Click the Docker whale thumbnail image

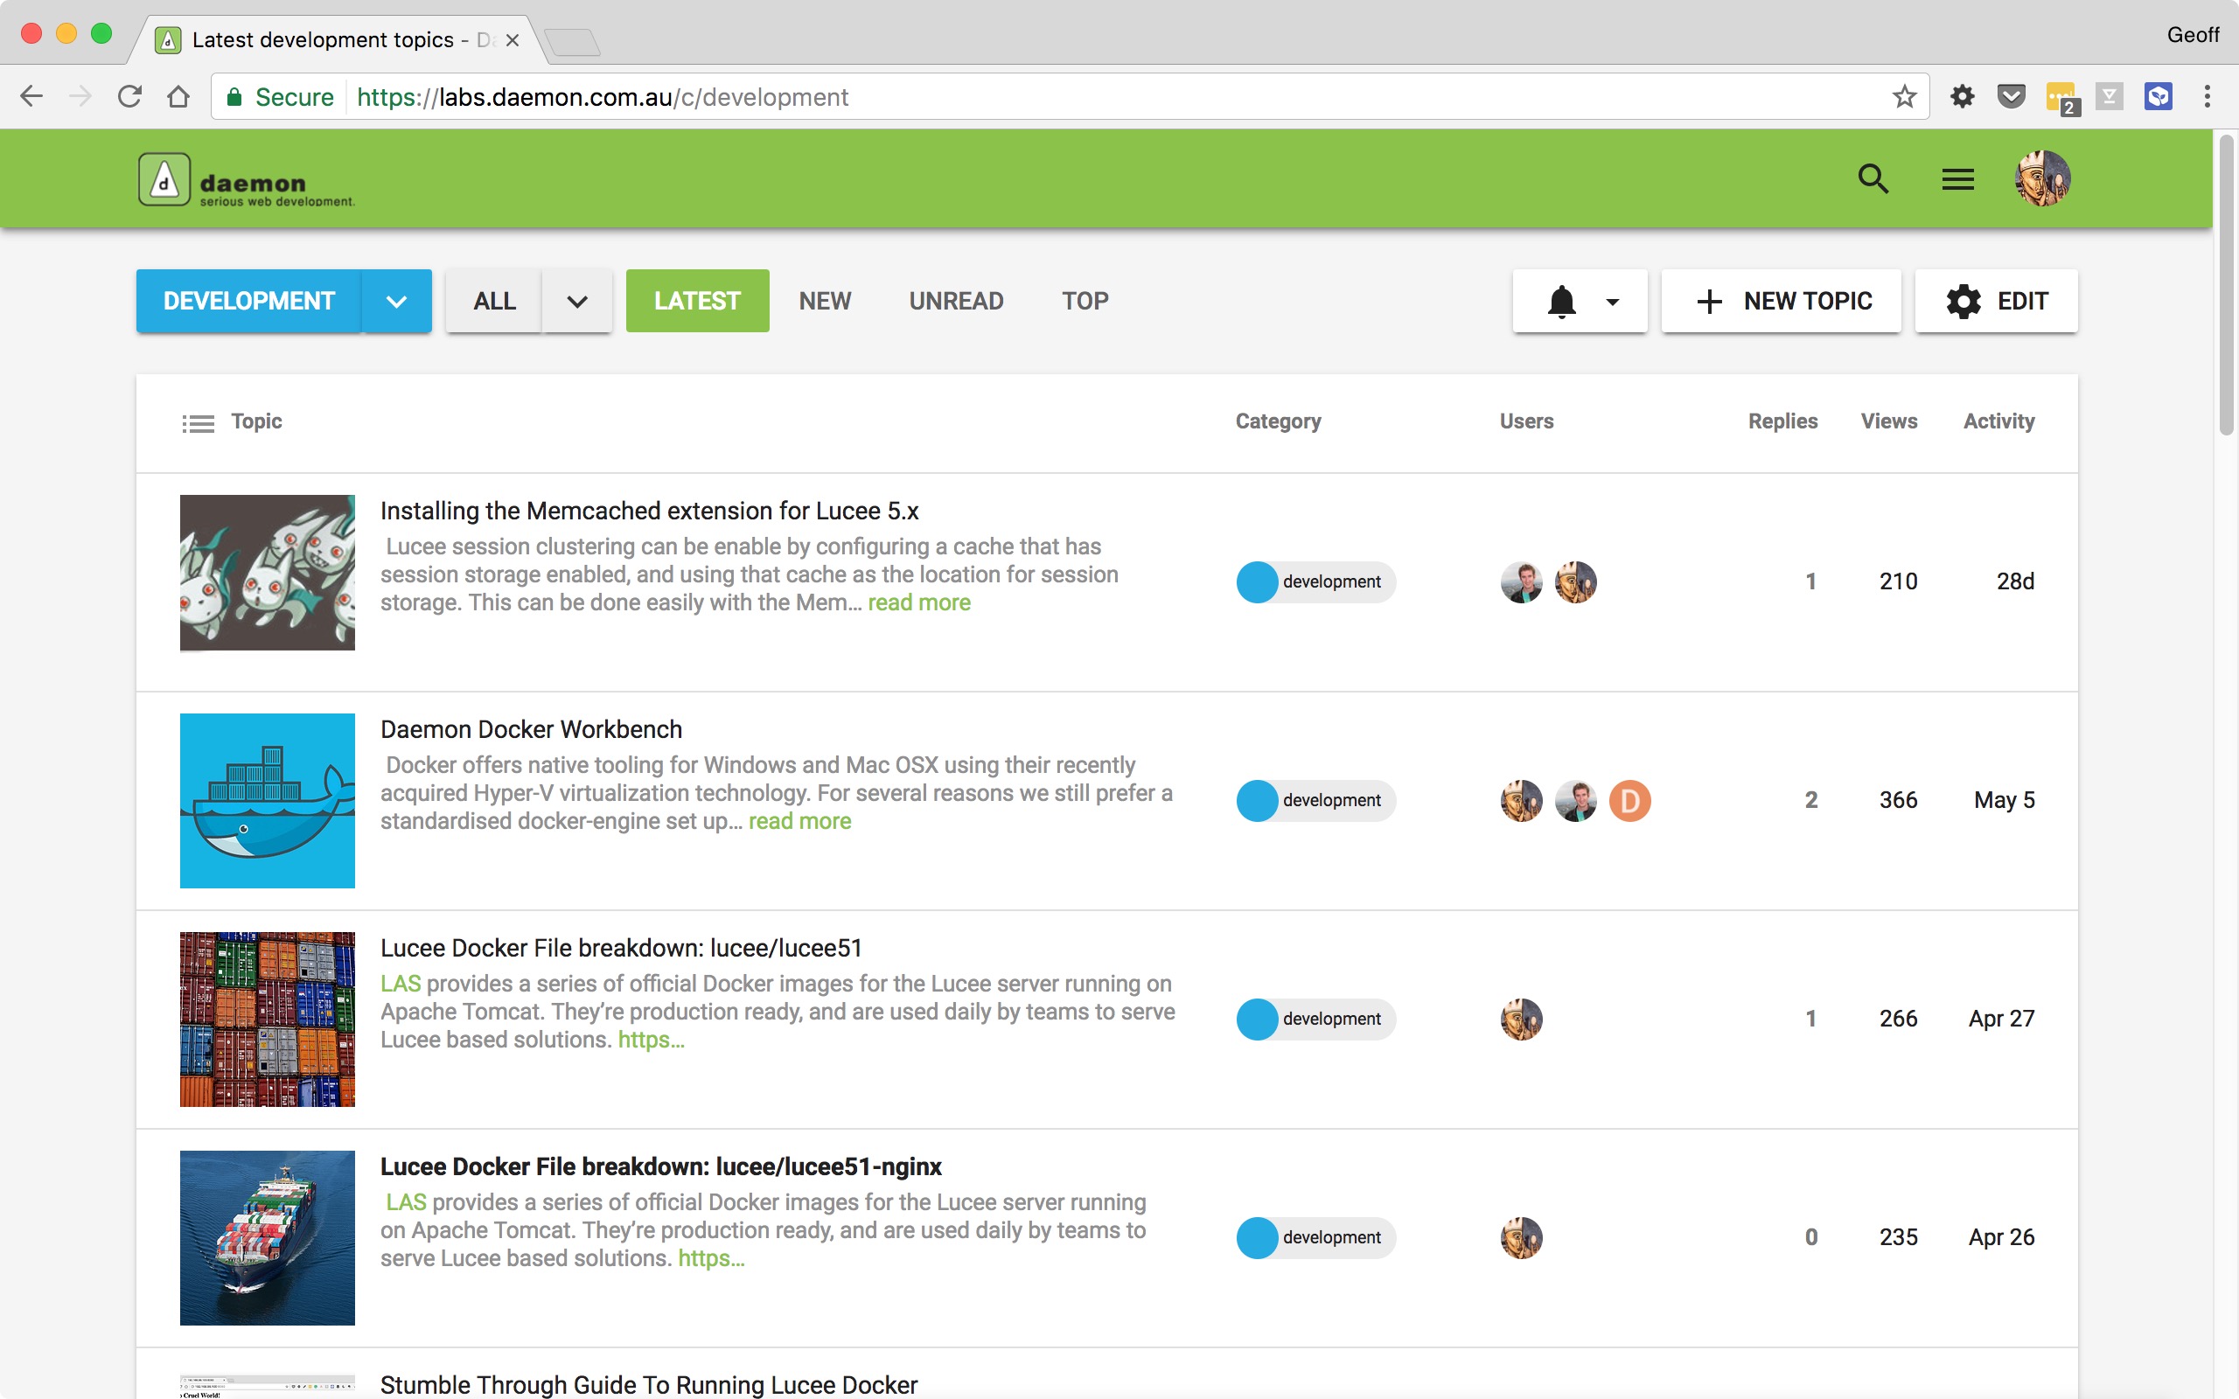pos(267,799)
